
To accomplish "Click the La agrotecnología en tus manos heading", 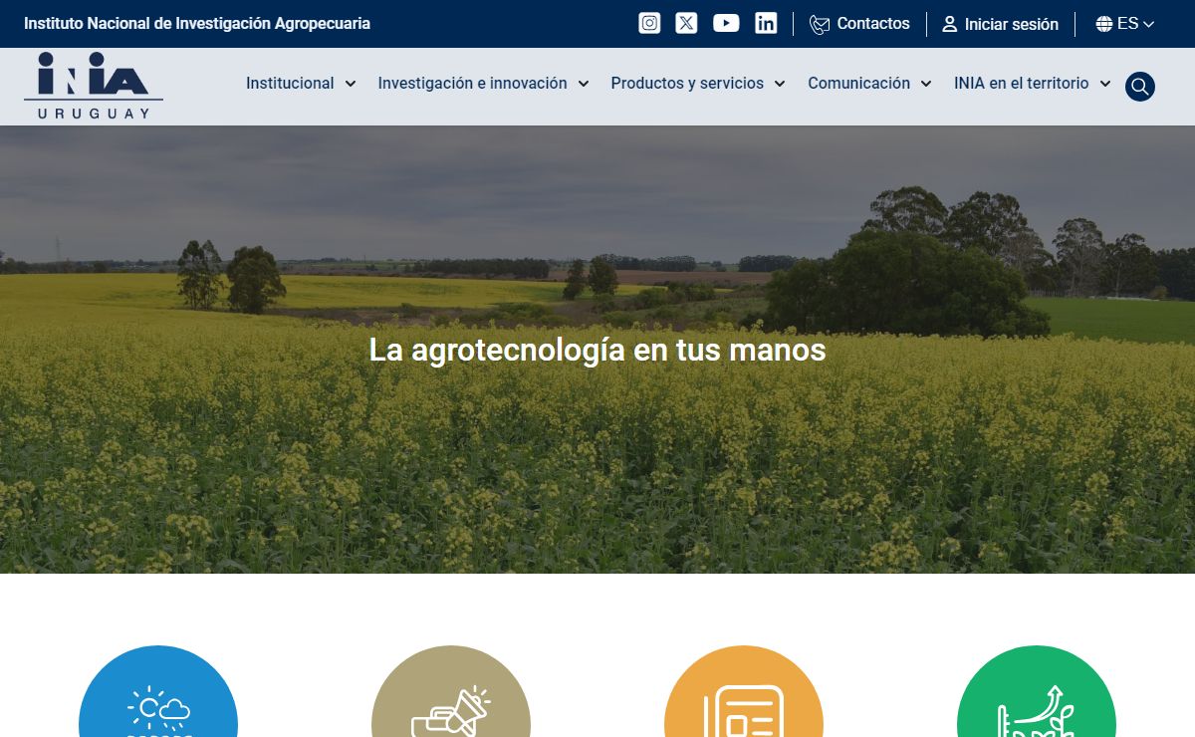I will click(x=597, y=350).
